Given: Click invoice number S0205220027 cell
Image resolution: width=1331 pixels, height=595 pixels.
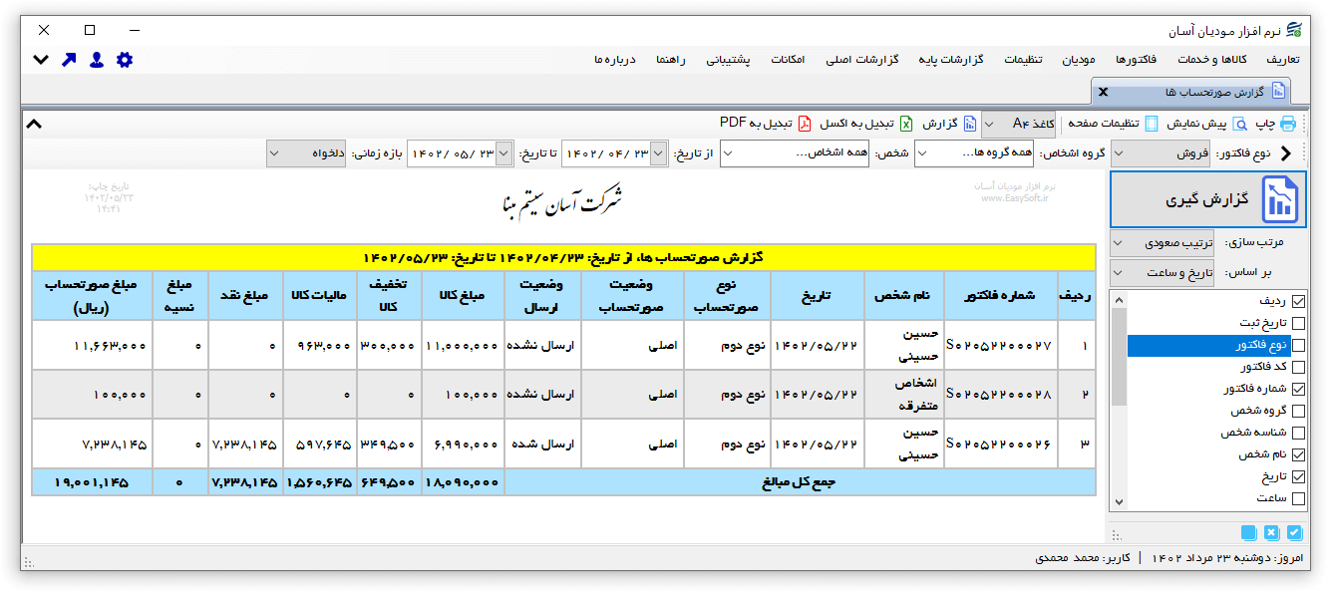Looking at the screenshot, I should 1001,346.
